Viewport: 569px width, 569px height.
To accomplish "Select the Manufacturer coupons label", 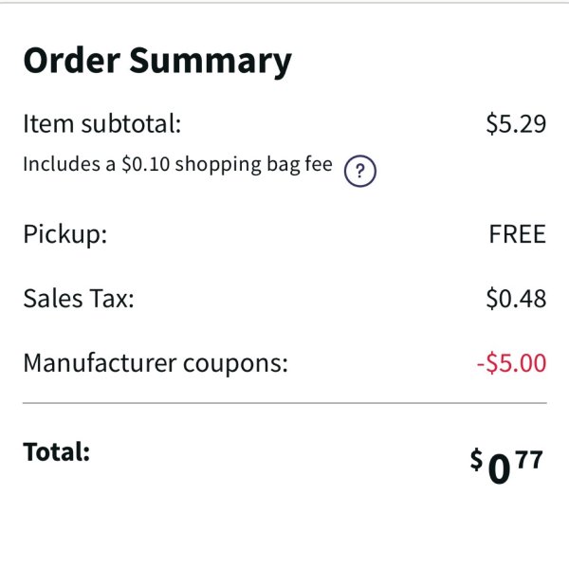I will [156, 363].
